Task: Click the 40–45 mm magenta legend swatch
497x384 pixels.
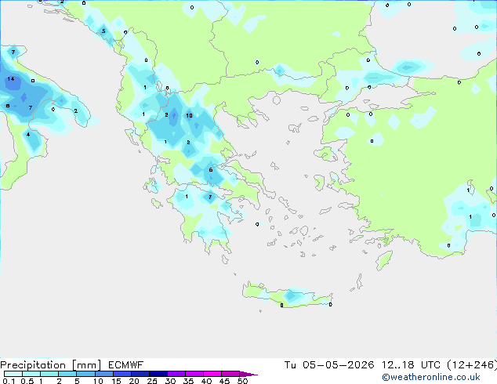Action: click(x=212, y=374)
